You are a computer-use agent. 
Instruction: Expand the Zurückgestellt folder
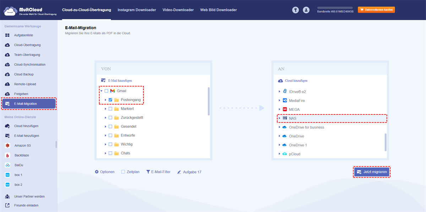click(x=105, y=118)
